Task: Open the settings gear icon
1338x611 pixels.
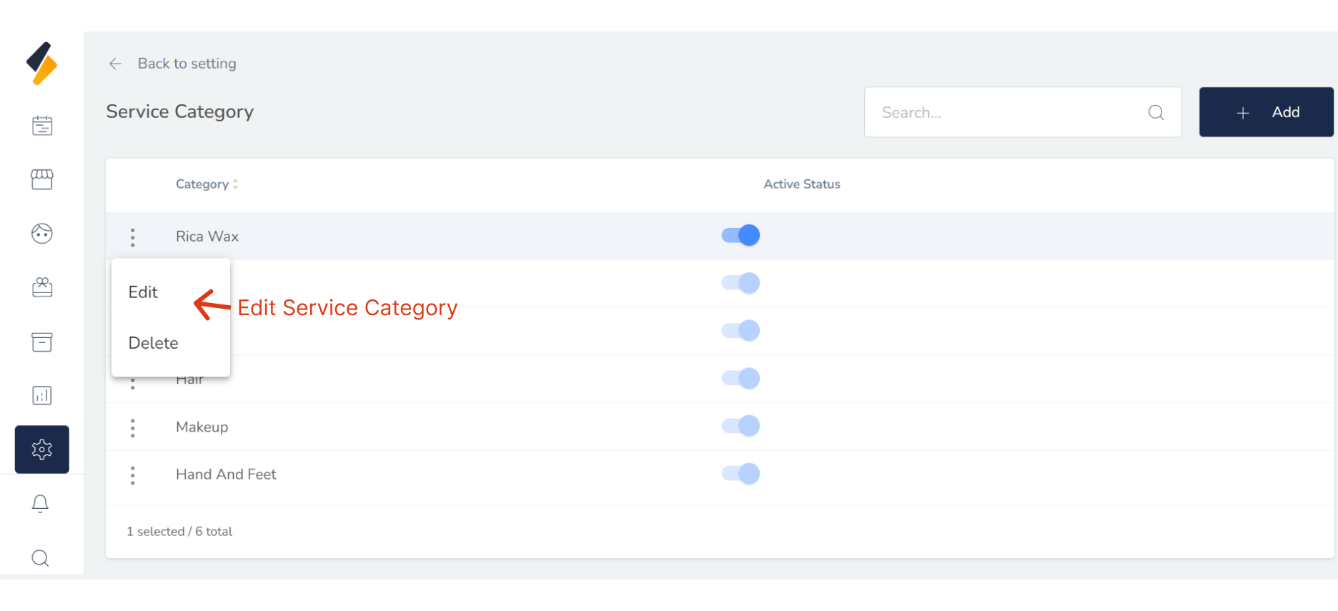Action: (42, 449)
